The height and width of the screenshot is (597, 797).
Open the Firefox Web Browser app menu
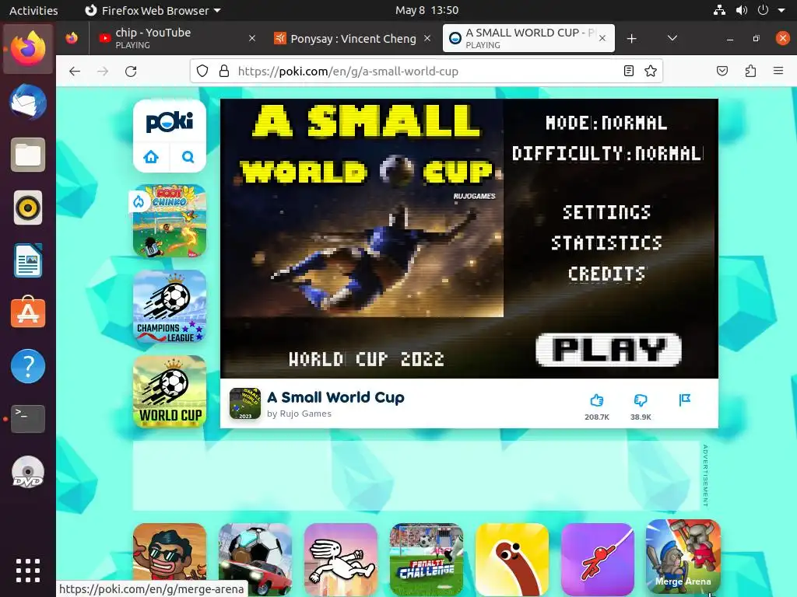153,10
